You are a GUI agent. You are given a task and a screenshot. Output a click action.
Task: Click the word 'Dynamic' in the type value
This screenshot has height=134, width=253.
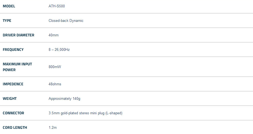(76, 21)
